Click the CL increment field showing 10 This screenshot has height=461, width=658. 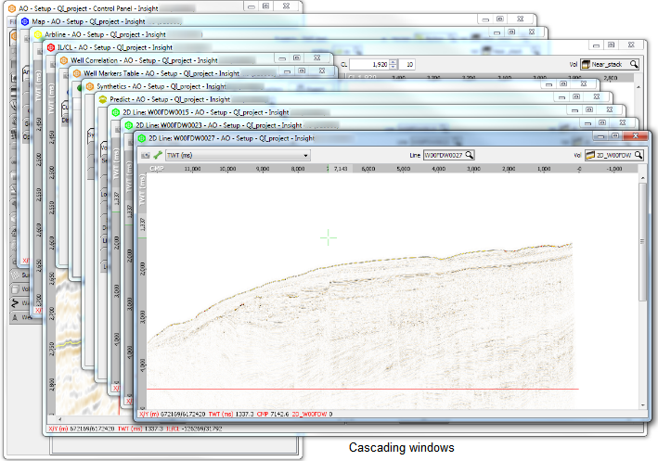406,65
